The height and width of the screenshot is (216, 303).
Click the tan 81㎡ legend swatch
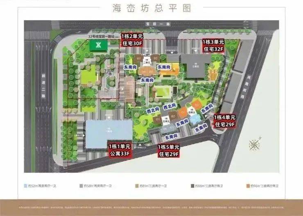point(138,186)
